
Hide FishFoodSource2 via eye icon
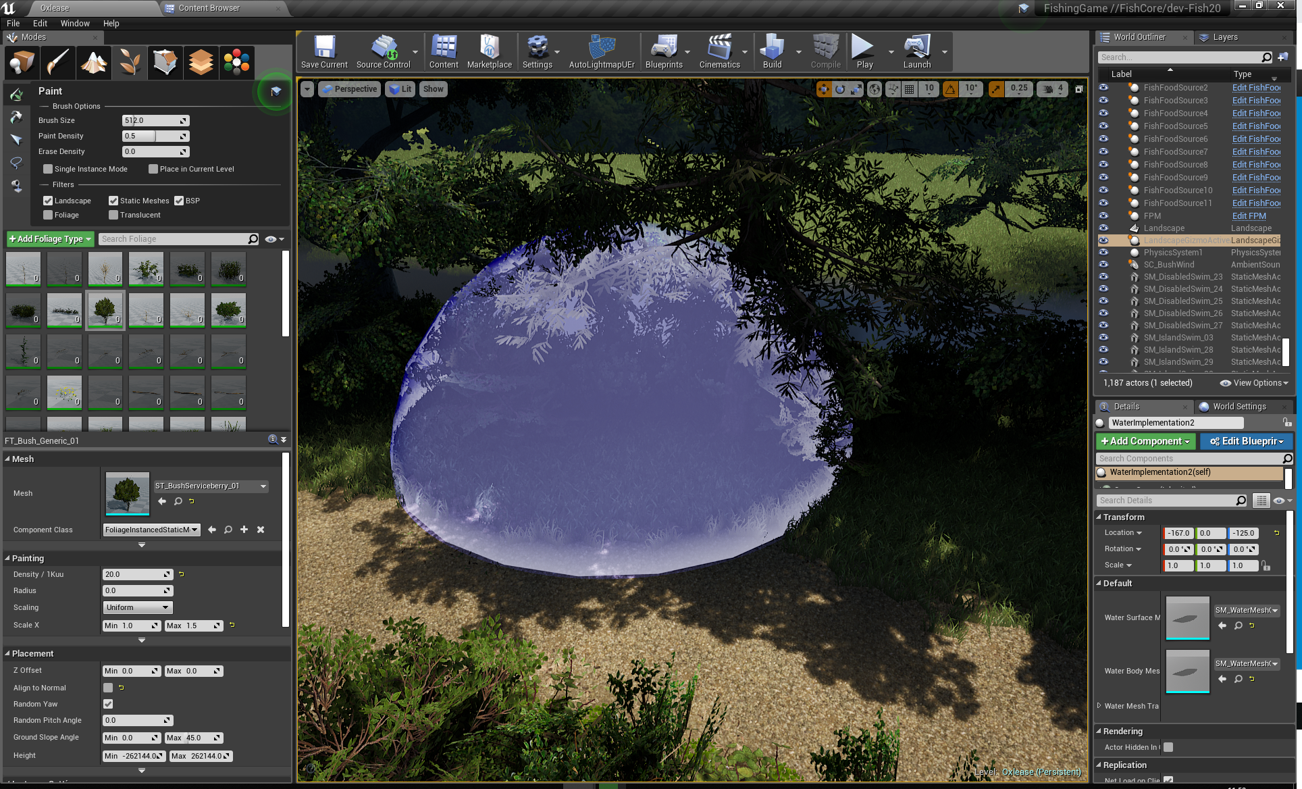1103,87
